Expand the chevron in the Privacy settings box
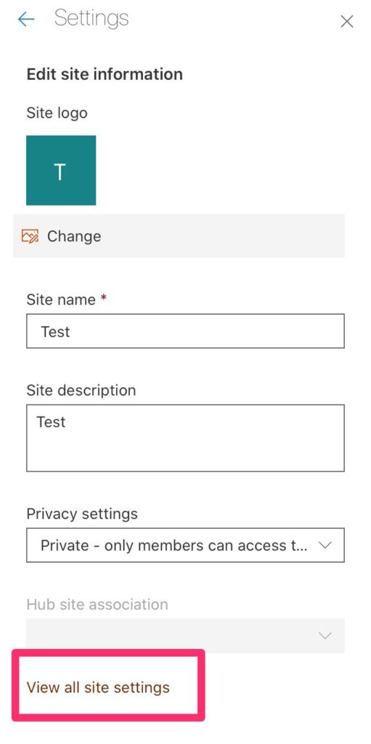371x744 pixels. point(325,545)
